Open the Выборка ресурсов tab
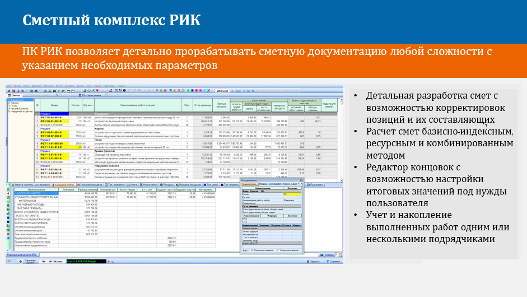The height and width of the screenshot is (297, 527). tap(189, 185)
